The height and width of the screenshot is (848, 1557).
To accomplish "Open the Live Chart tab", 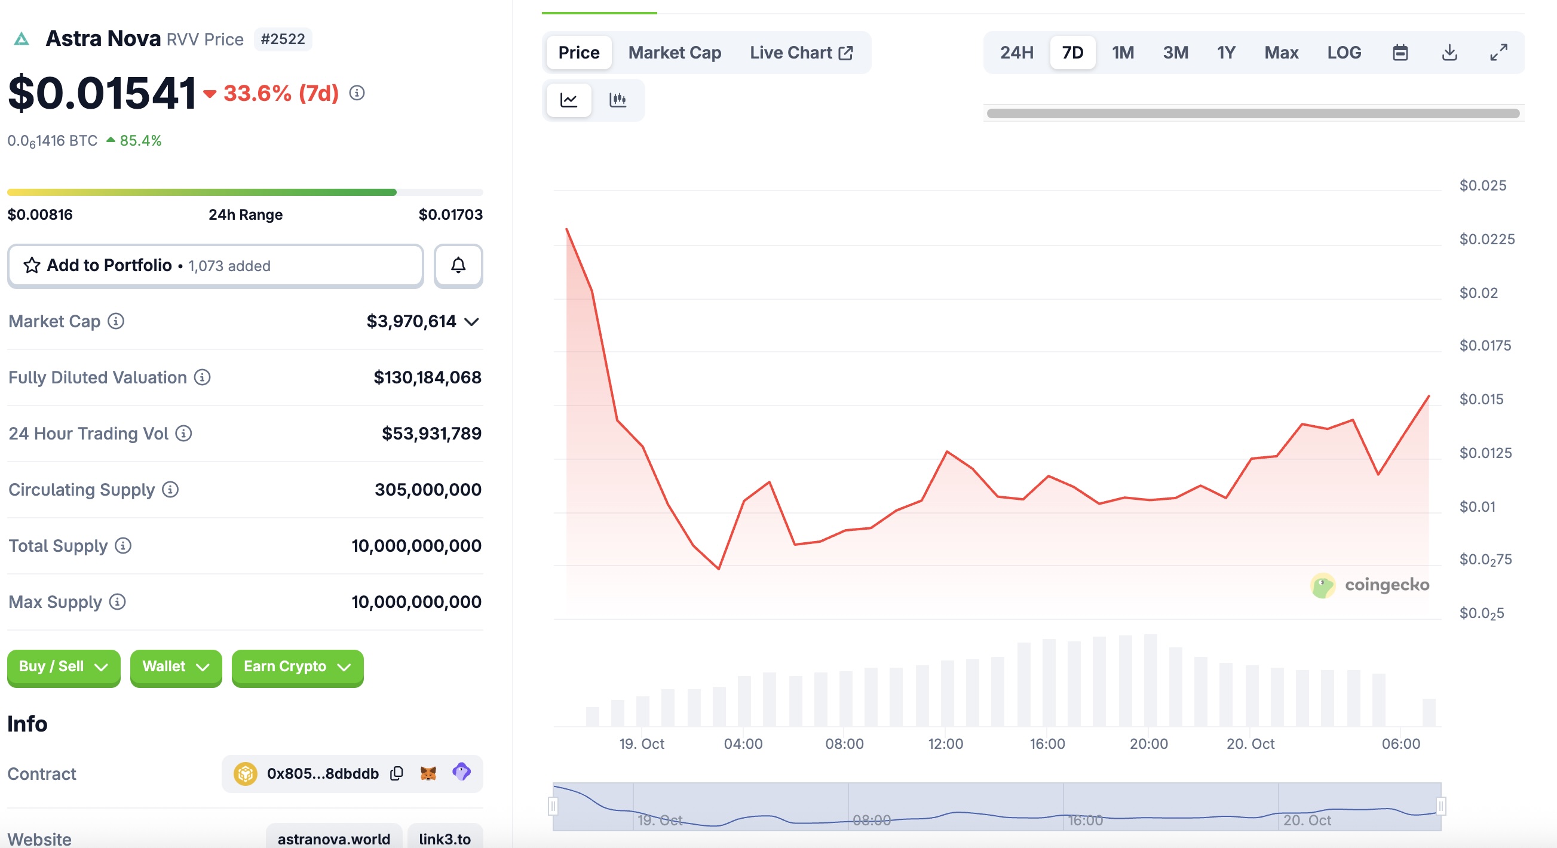I will coord(801,53).
